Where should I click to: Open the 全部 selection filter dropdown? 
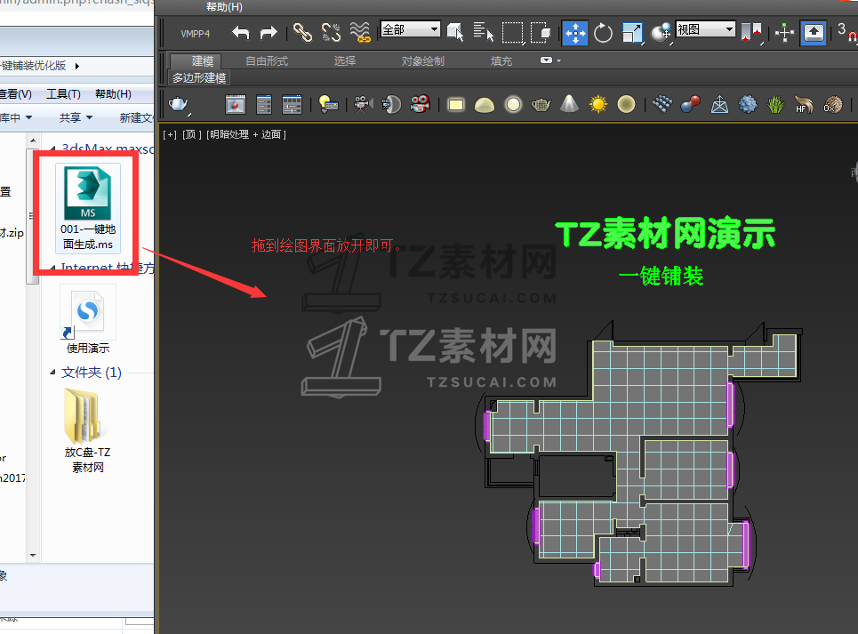410,29
